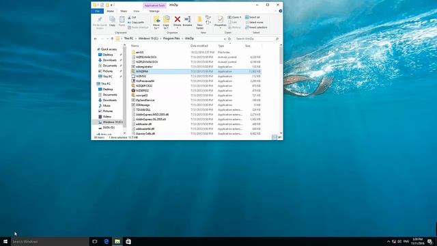The height and width of the screenshot is (246, 437).
Task: Switch to details view icon in status bar
Action: click(274, 137)
